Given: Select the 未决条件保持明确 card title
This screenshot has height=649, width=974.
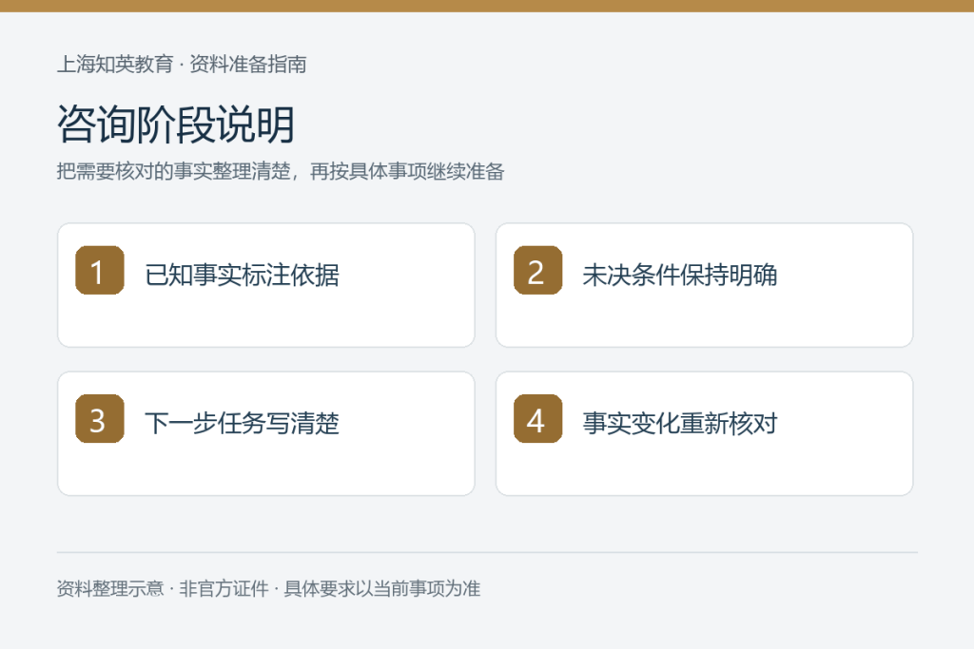Looking at the screenshot, I should [x=679, y=275].
